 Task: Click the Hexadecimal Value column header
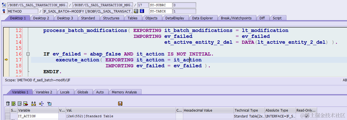coord(208,110)
